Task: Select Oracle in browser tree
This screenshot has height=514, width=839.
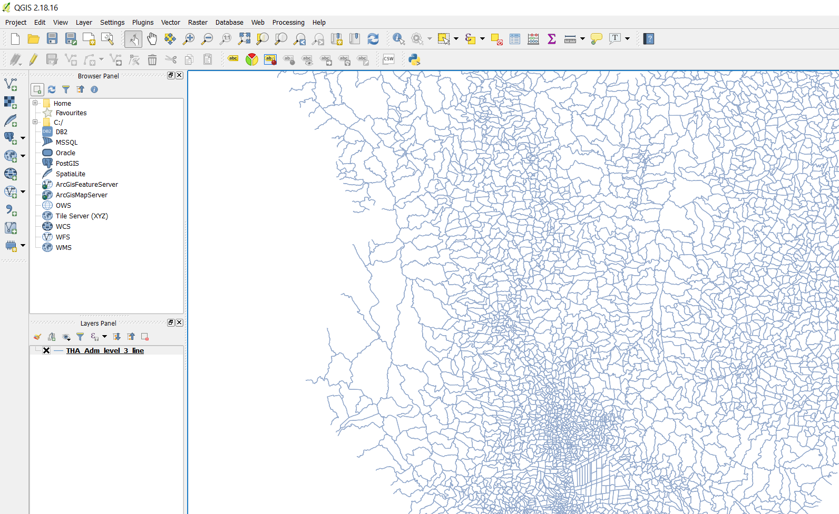Action: pos(65,153)
